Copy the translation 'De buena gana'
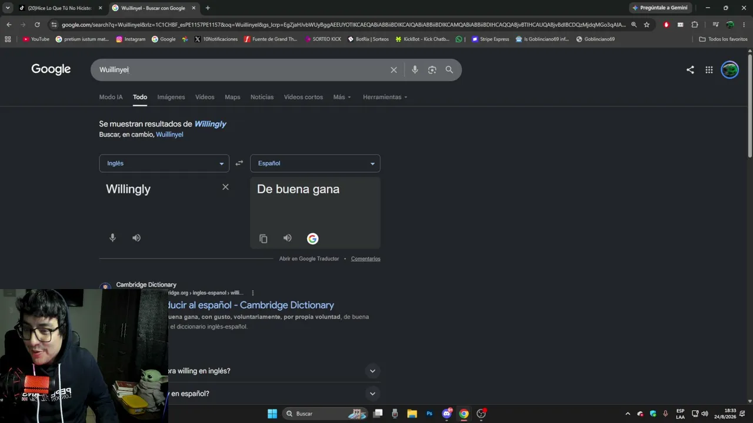Image resolution: width=753 pixels, height=423 pixels. tap(264, 239)
